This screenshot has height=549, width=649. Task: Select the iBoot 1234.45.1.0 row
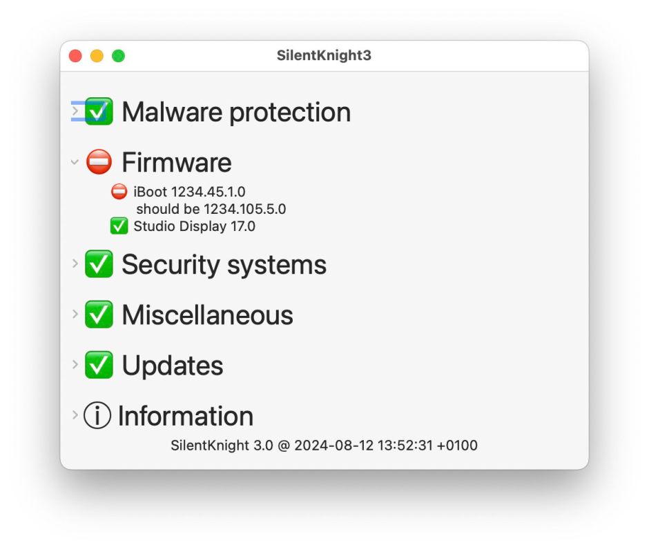point(190,192)
